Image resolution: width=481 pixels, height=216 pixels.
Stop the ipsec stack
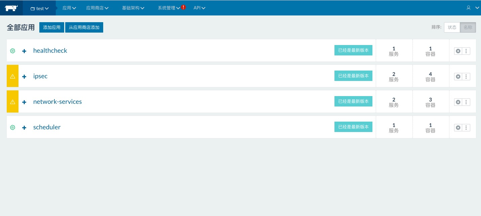coord(458,77)
